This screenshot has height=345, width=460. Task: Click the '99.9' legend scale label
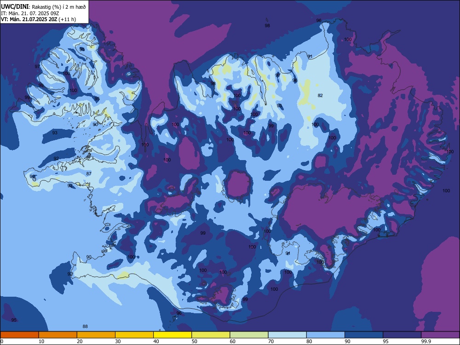click(426, 341)
